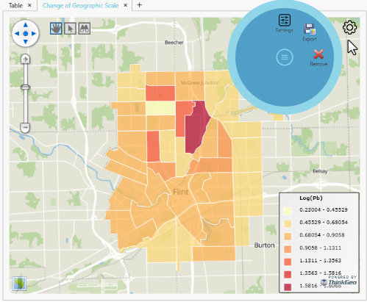
Task: Click the Log(Pb) legend title
Action: (x=311, y=198)
